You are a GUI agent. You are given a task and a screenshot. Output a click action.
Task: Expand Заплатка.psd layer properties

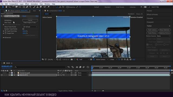(x=10, y=73)
